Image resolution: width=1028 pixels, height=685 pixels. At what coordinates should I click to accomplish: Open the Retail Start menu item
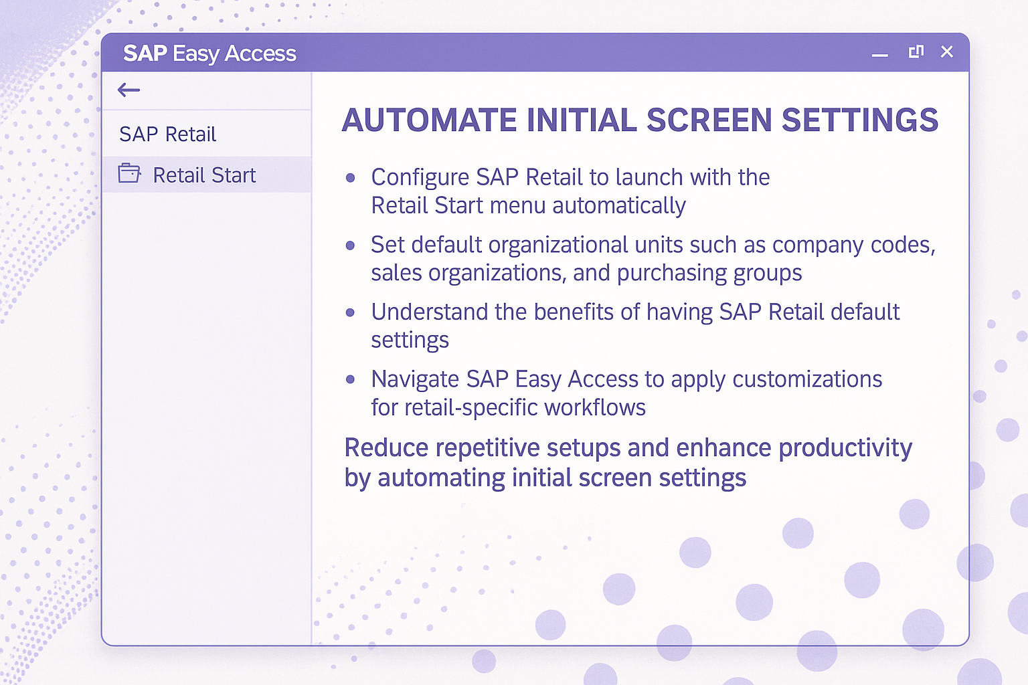click(204, 175)
